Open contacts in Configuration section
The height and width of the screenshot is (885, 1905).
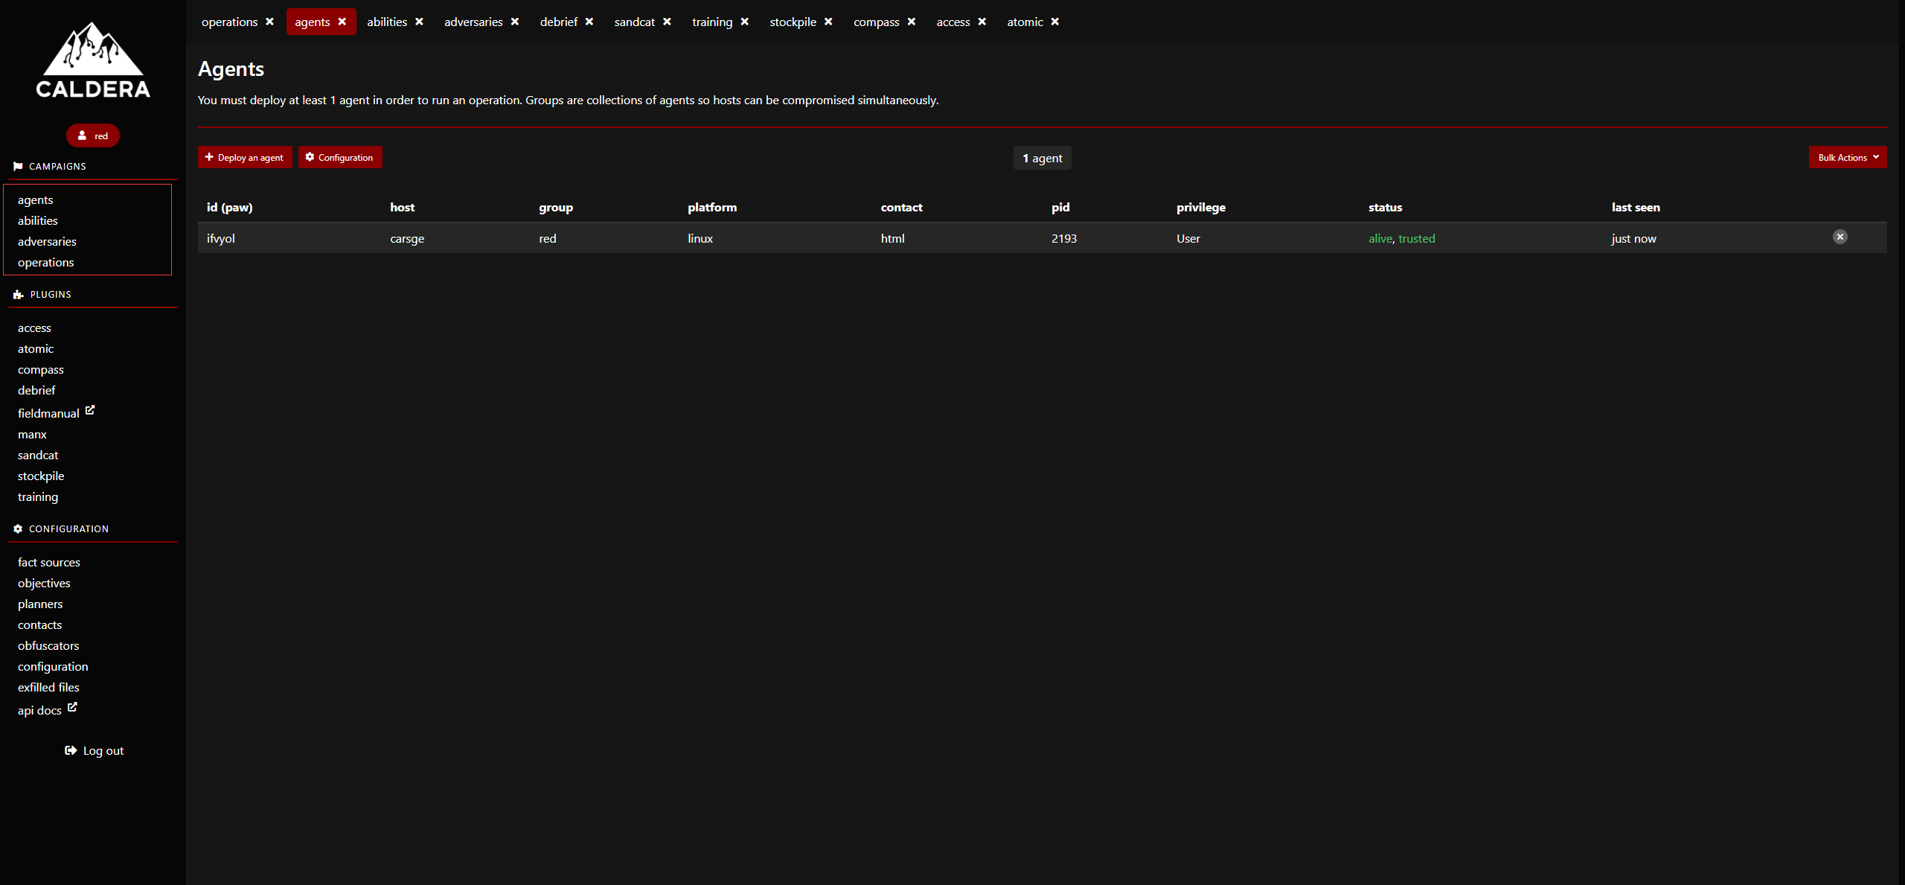[39, 624]
